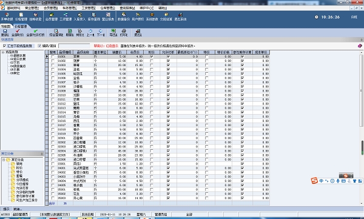Image resolution: width=364 pixels, height=219 pixels.
Task: Select the 01新鲜水果 category
Action: click(x=18, y=56)
